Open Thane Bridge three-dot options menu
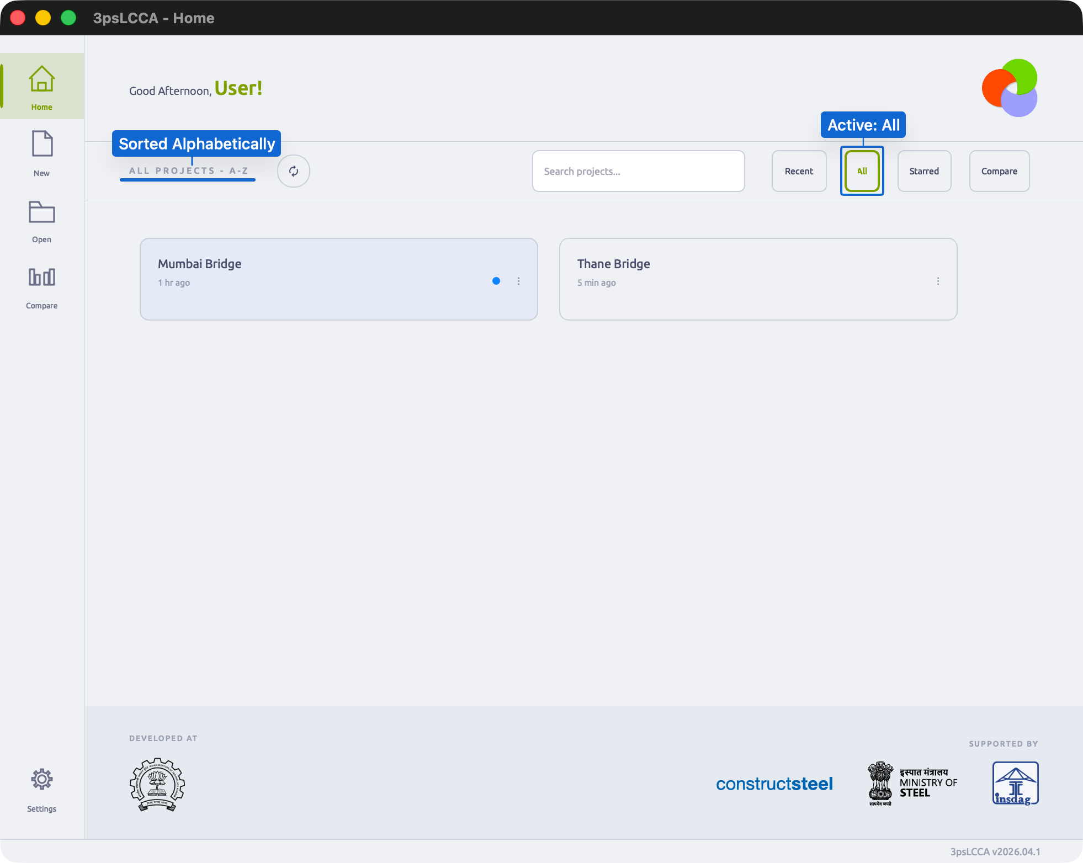The width and height of the screenshot is (1083, 863). click(938, 281)
